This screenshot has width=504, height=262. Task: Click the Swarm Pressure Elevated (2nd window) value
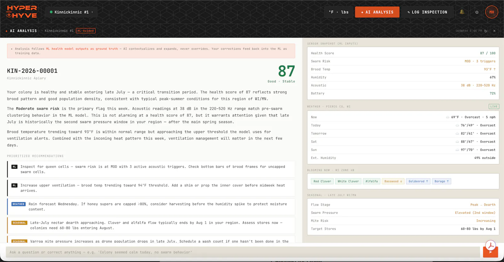coord(475,213)
